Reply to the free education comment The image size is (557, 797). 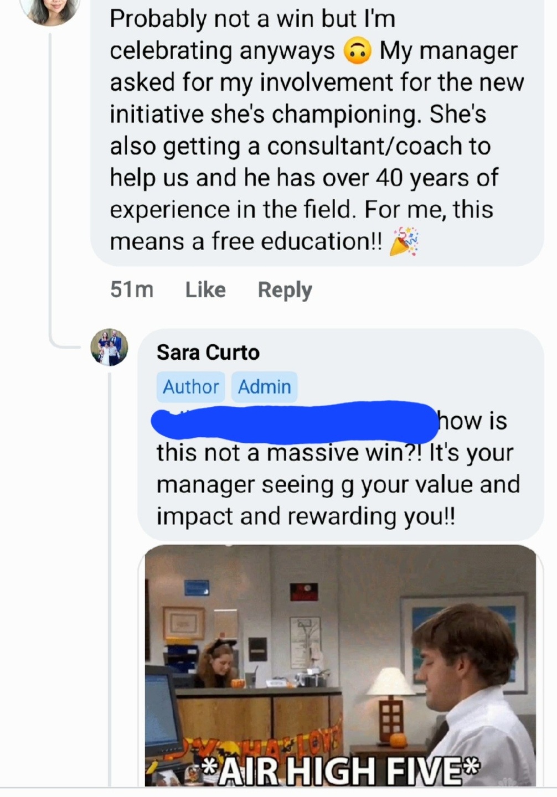click(x=285, y=289)
